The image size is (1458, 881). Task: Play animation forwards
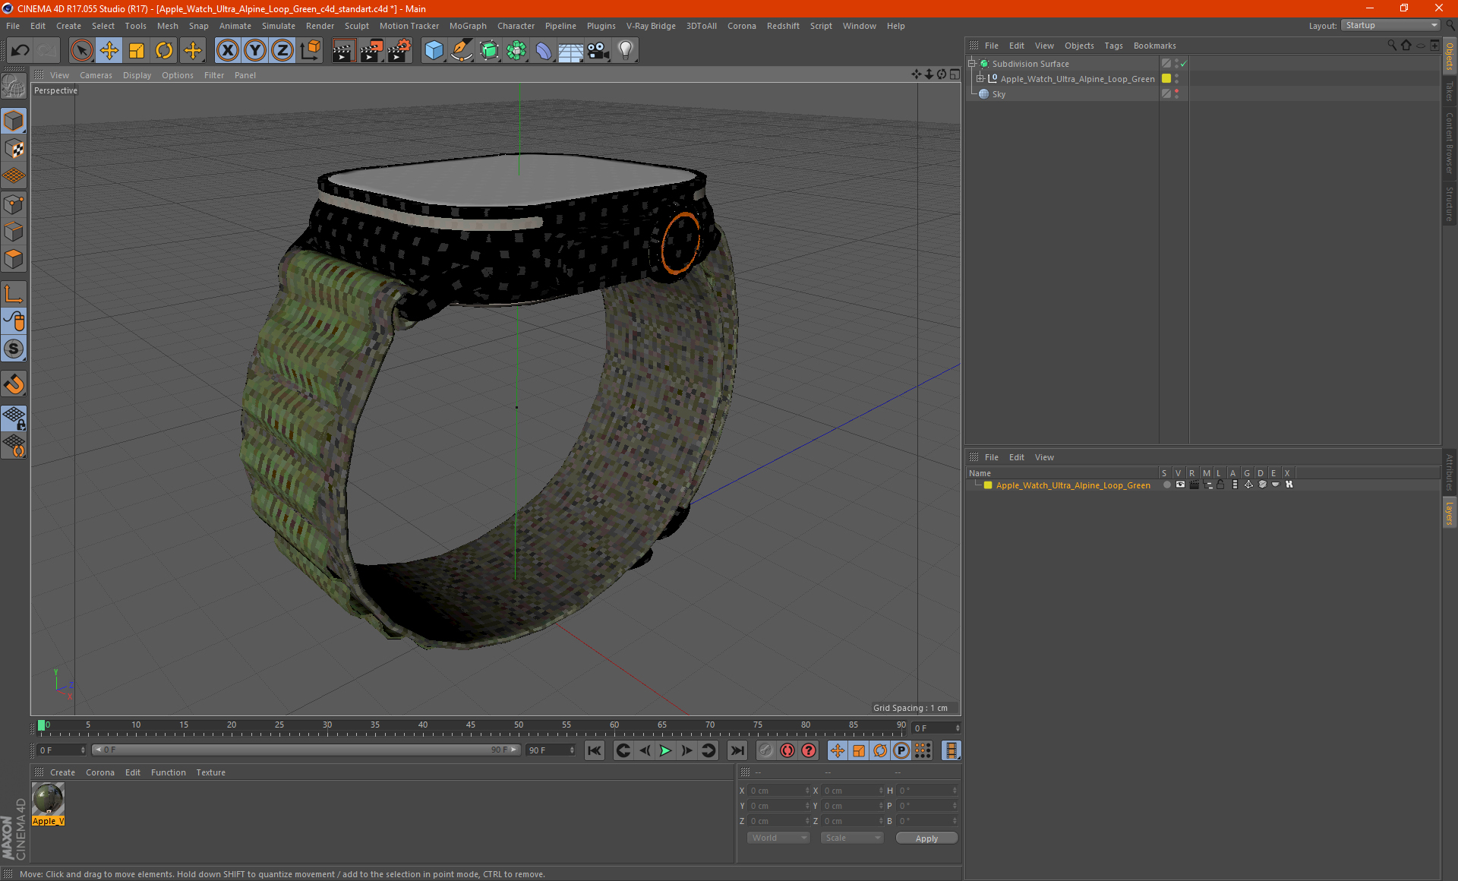pyautogui.click(x=665, y=750)
